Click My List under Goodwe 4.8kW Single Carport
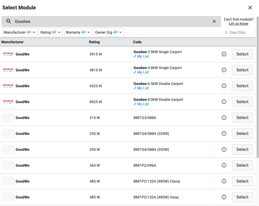This screenshot has height=206, width=259. pyautogui.click(x=141, y=72)
